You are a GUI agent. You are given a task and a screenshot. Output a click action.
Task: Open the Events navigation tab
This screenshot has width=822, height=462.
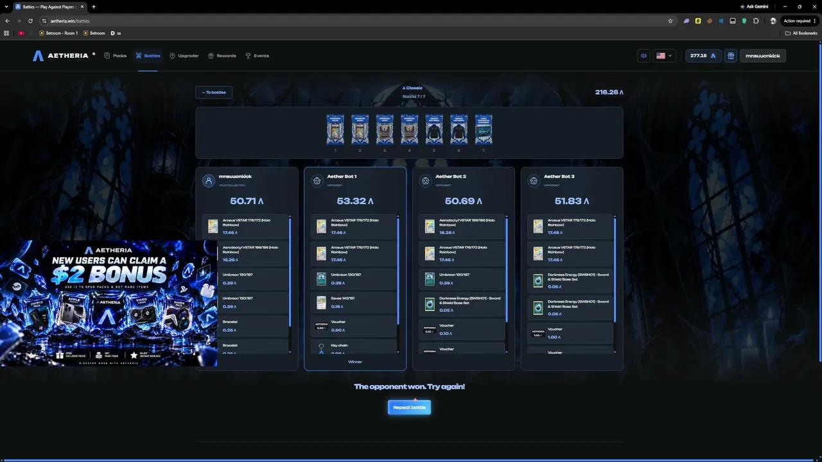257,56
